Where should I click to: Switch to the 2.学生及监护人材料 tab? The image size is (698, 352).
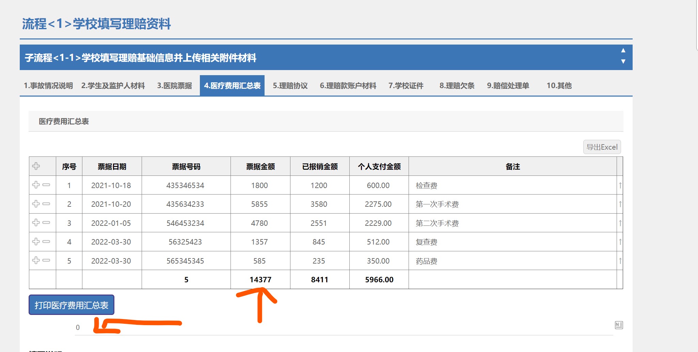coord(113,86)
